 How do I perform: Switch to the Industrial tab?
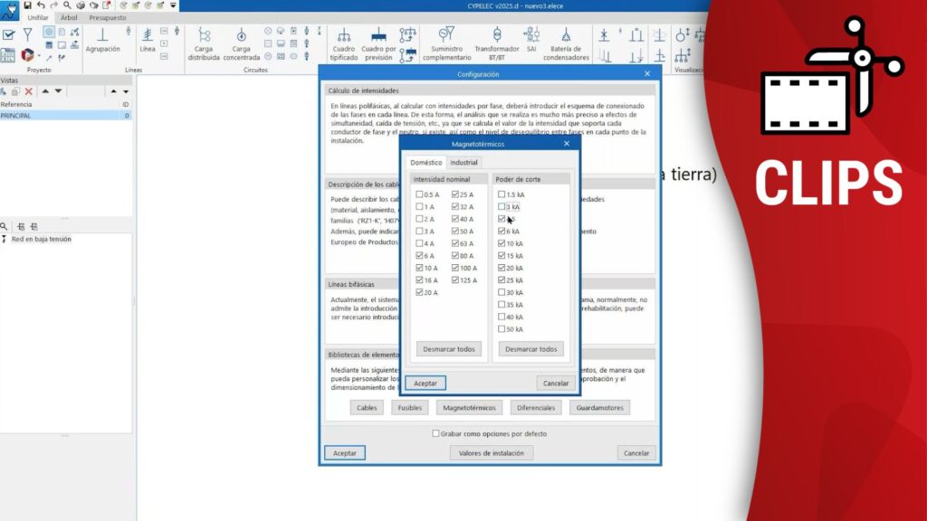coord(463,163)
